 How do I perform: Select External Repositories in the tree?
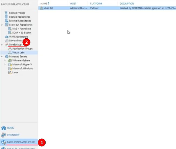pyautogui.click(x=20, y=21)
